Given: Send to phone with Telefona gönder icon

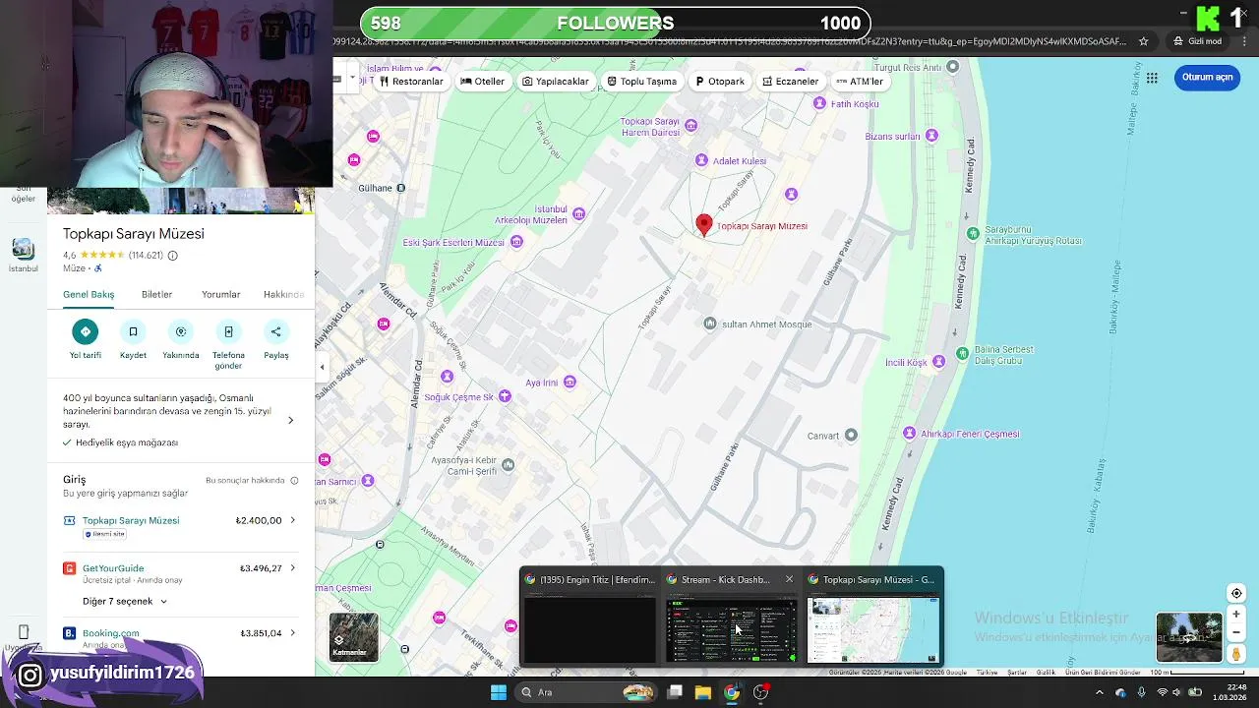Looking at the screenshot, I should [x=228, y=331].
